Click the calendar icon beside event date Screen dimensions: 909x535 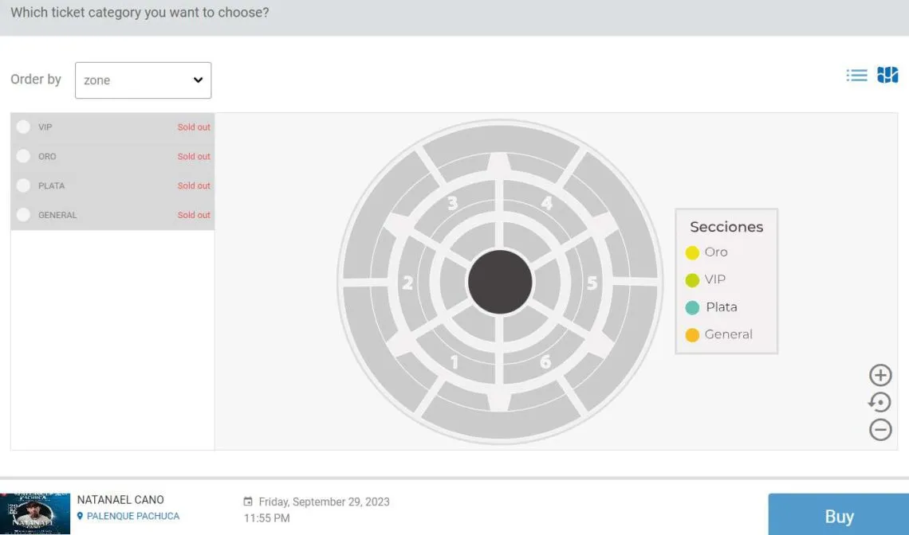(248, 502)
